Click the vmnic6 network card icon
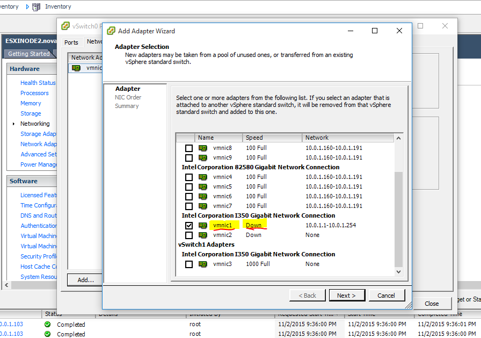Screen dimensions: 481x338 [203, 197]
